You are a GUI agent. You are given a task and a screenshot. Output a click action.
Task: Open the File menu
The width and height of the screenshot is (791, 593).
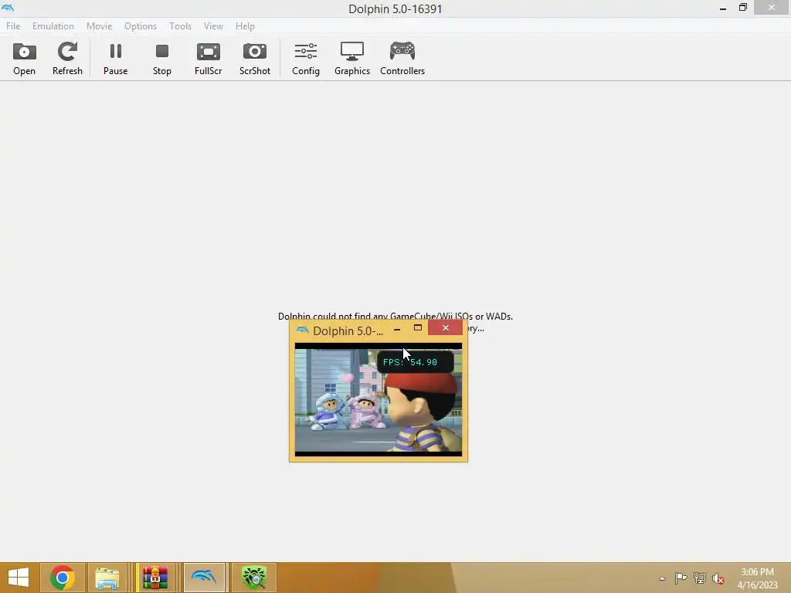13,26
